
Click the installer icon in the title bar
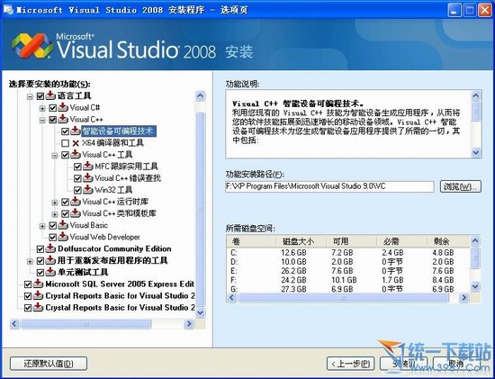(x=8, y=10)
